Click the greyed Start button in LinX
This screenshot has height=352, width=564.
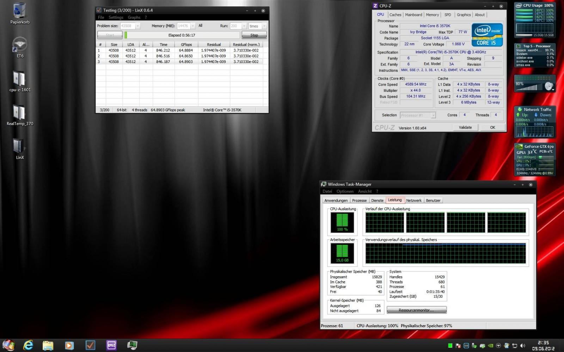[x=110, y=35]
